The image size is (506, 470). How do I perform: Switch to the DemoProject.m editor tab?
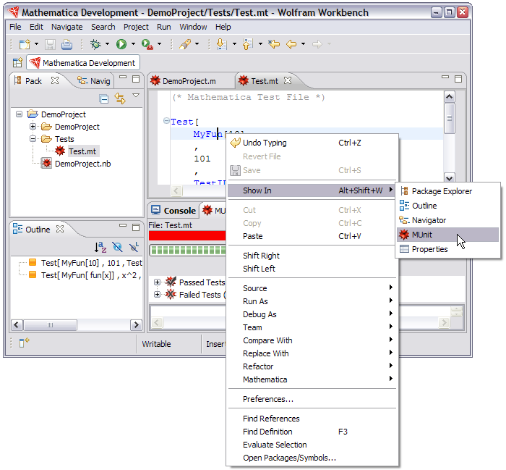(x=184, y=81)
